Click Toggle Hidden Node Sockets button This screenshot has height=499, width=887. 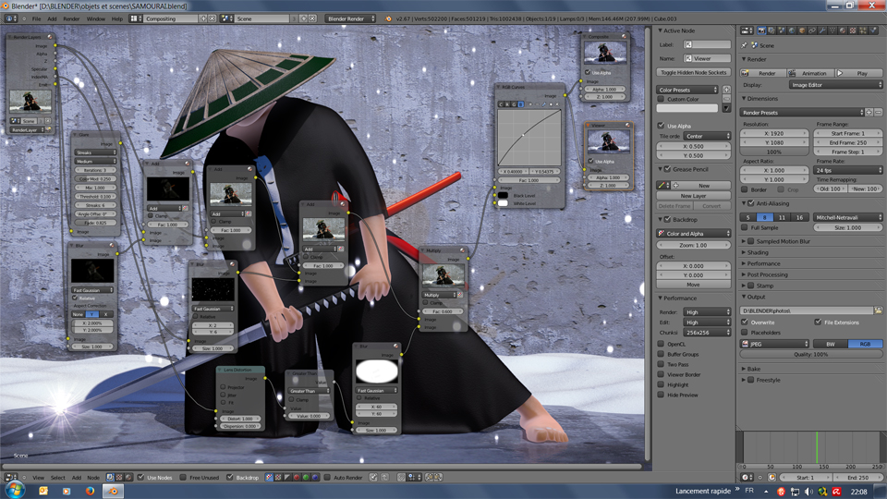(x=694, y=72)
